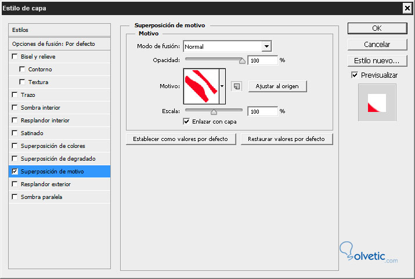
Task: Click the Cancelar button
Action: pos(377,45)
